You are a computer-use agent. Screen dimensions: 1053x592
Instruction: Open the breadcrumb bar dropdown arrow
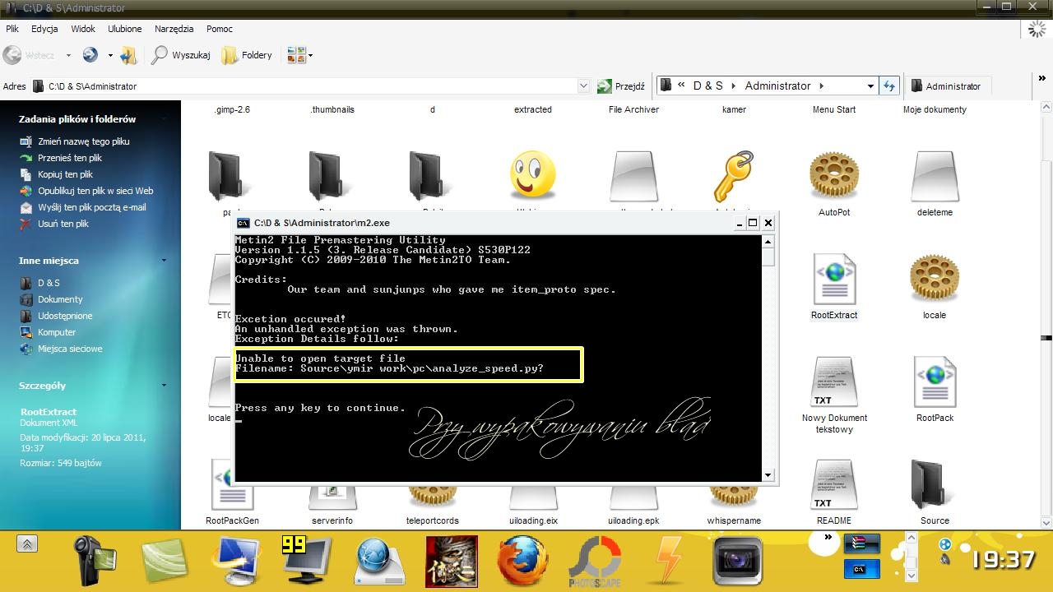click(x=870, y=86)
